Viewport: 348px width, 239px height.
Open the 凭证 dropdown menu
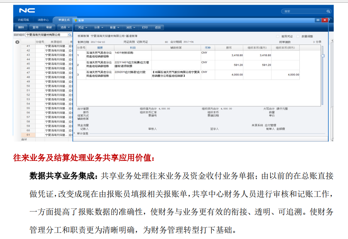click(x=83, y=27)
